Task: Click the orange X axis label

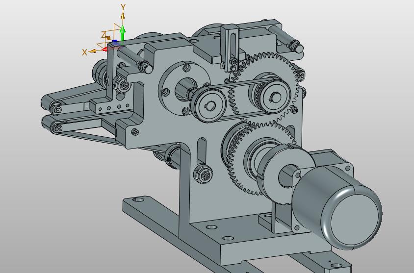Action: click(84, 52)
